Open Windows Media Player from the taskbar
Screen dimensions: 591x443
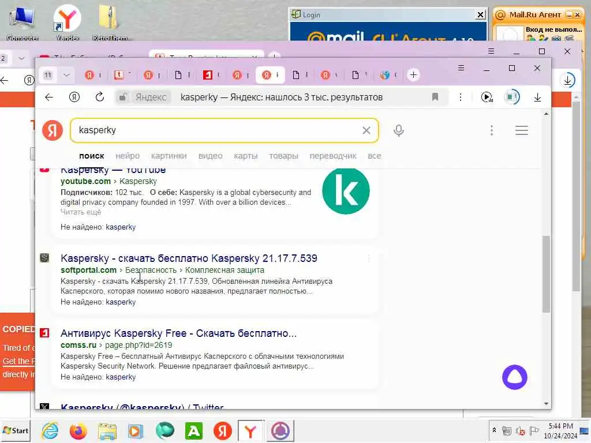pos(136,430)
